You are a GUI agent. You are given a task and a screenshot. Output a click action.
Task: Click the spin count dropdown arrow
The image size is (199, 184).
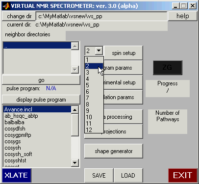pos(99,51)
